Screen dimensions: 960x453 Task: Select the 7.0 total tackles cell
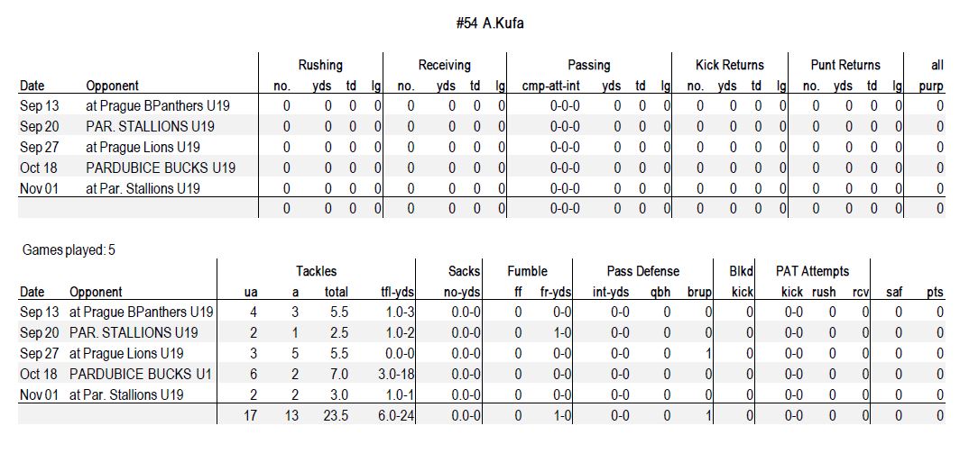(x=338, y=374)
